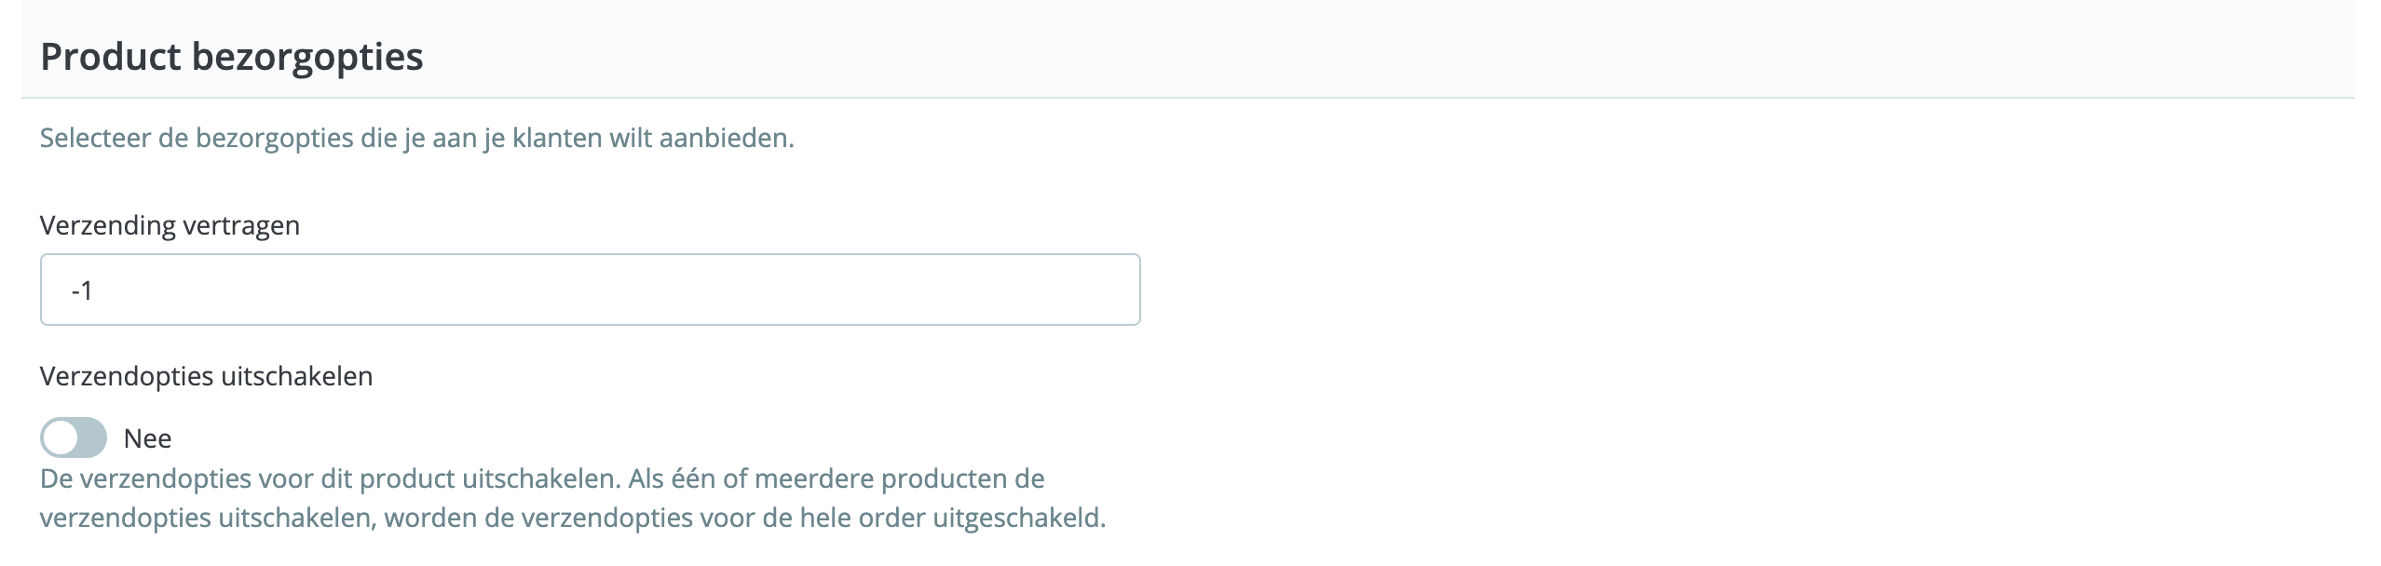2381x566 pixels.
Task: Switch Verzendopties uitschakelen from Nee to Ja
Action: (75, 438)
